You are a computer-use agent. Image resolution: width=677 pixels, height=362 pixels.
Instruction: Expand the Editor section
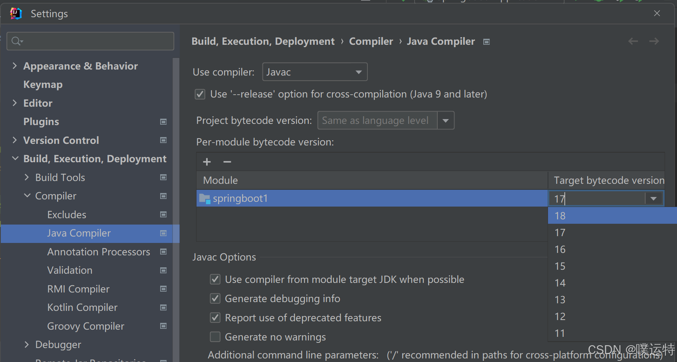click(x=15, y=103)
